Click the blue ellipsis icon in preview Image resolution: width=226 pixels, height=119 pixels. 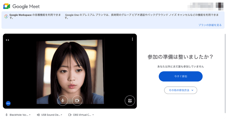[x=8, y=103]
